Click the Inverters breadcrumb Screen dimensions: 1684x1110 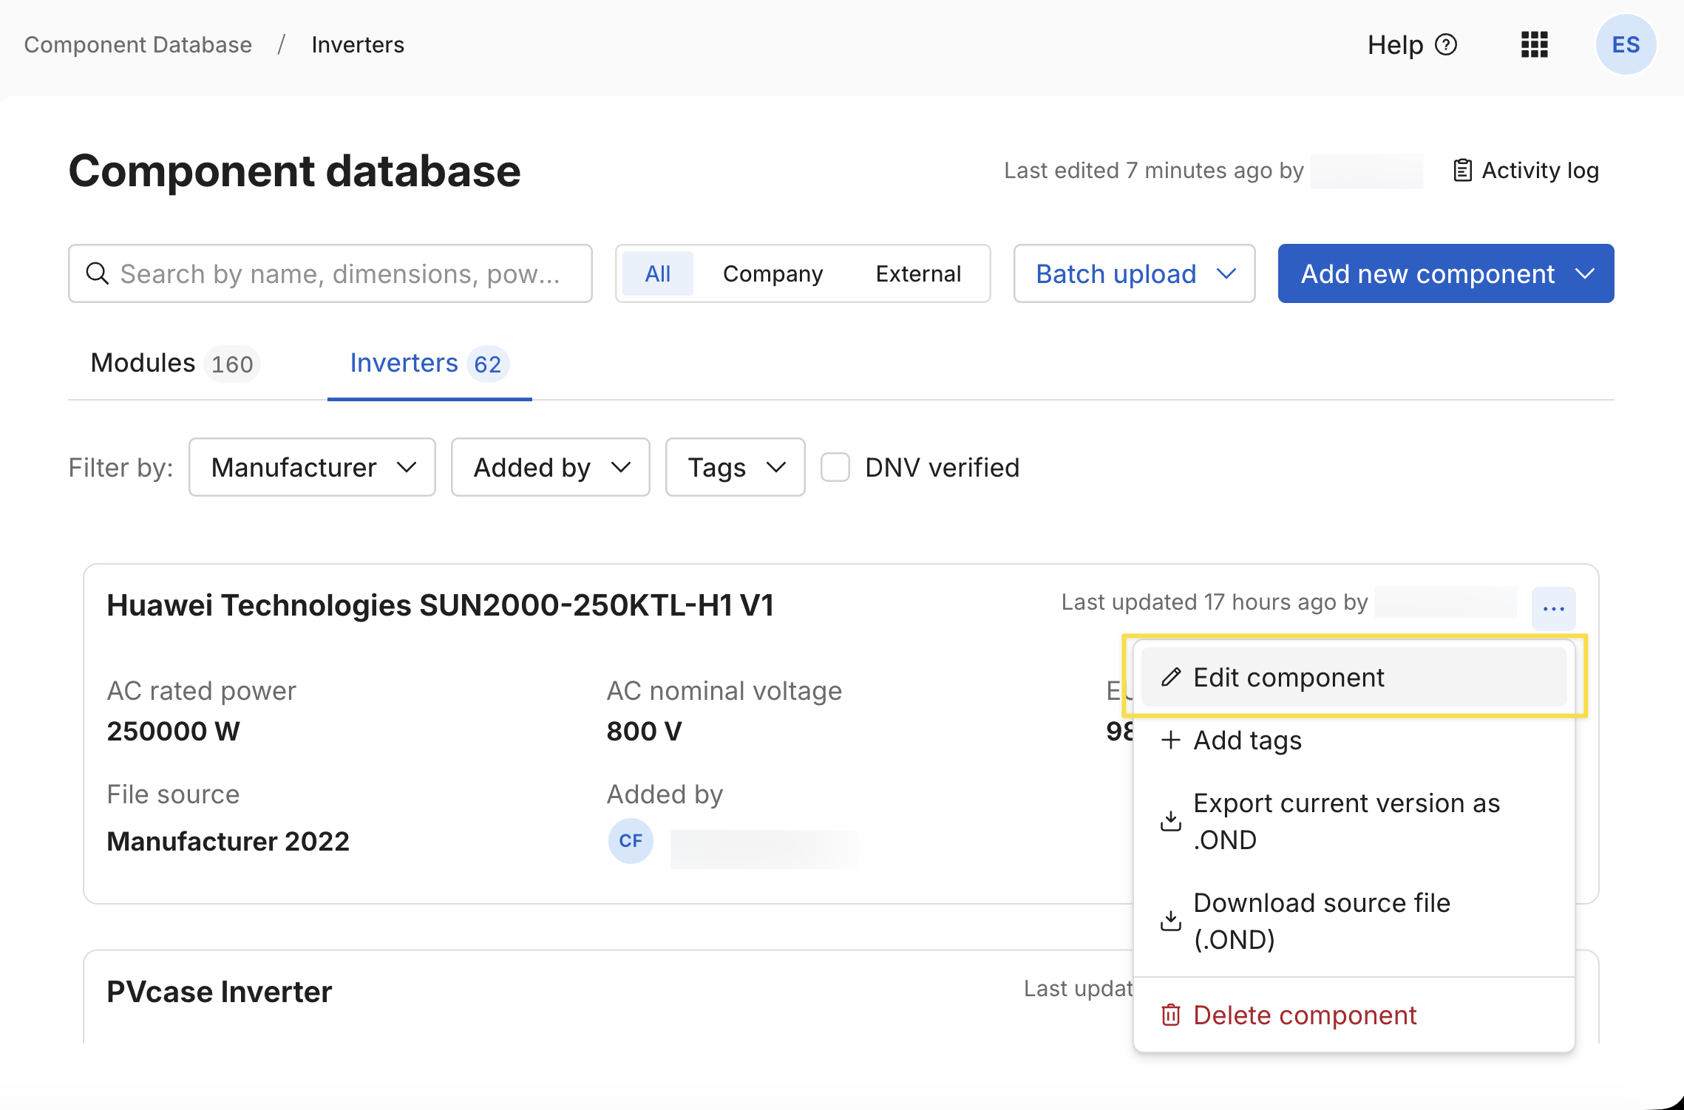(x=358, y=45)
